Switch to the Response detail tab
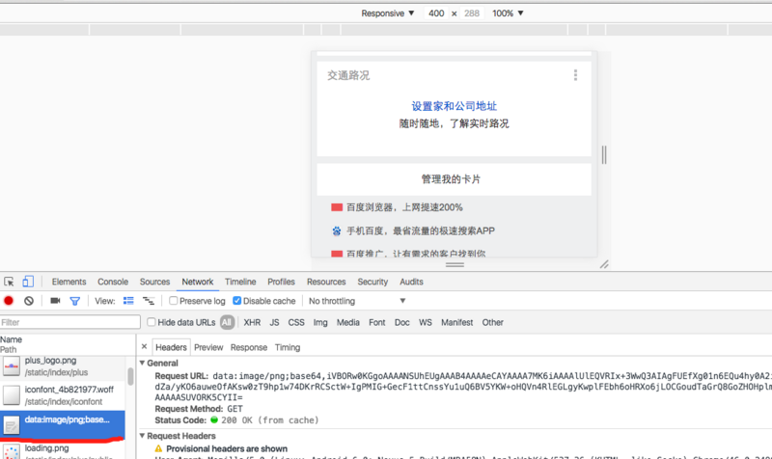 (249, 347)
